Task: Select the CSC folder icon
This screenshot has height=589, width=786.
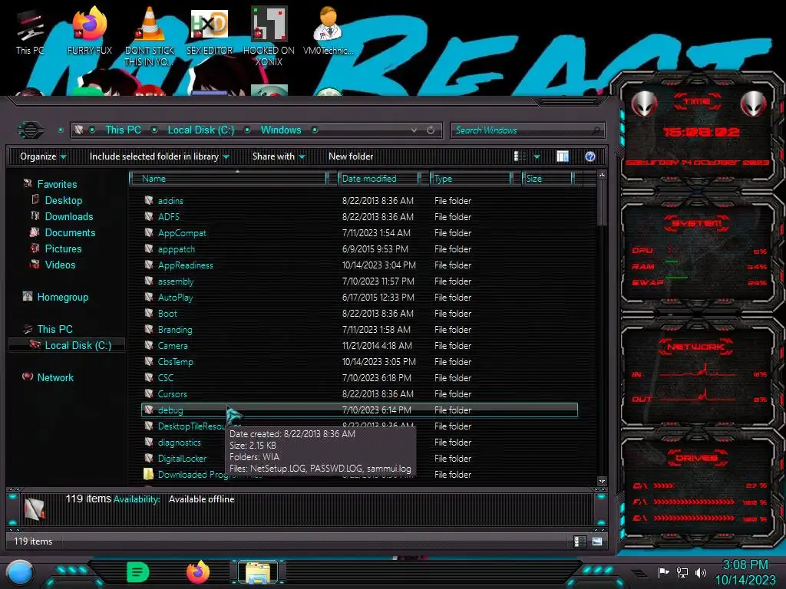Action: tap(148, 377)
